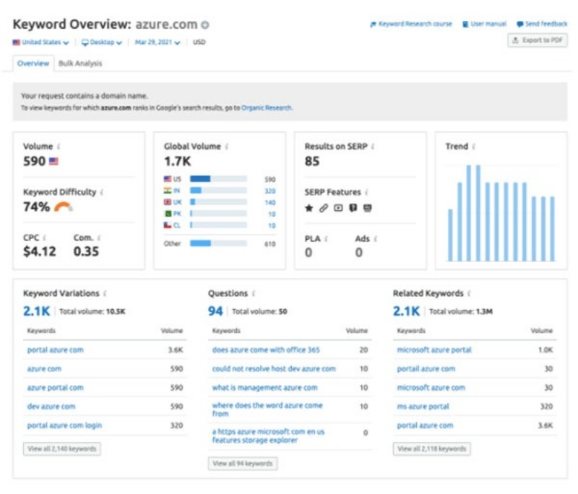This screenshot has height=494, width=578.
Task: Open keyword azure portal com
Action: click(x=56, y=388)
